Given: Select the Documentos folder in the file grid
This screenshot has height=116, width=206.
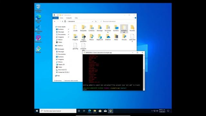Looking at the screenshot, I should (x=108, y=29).
